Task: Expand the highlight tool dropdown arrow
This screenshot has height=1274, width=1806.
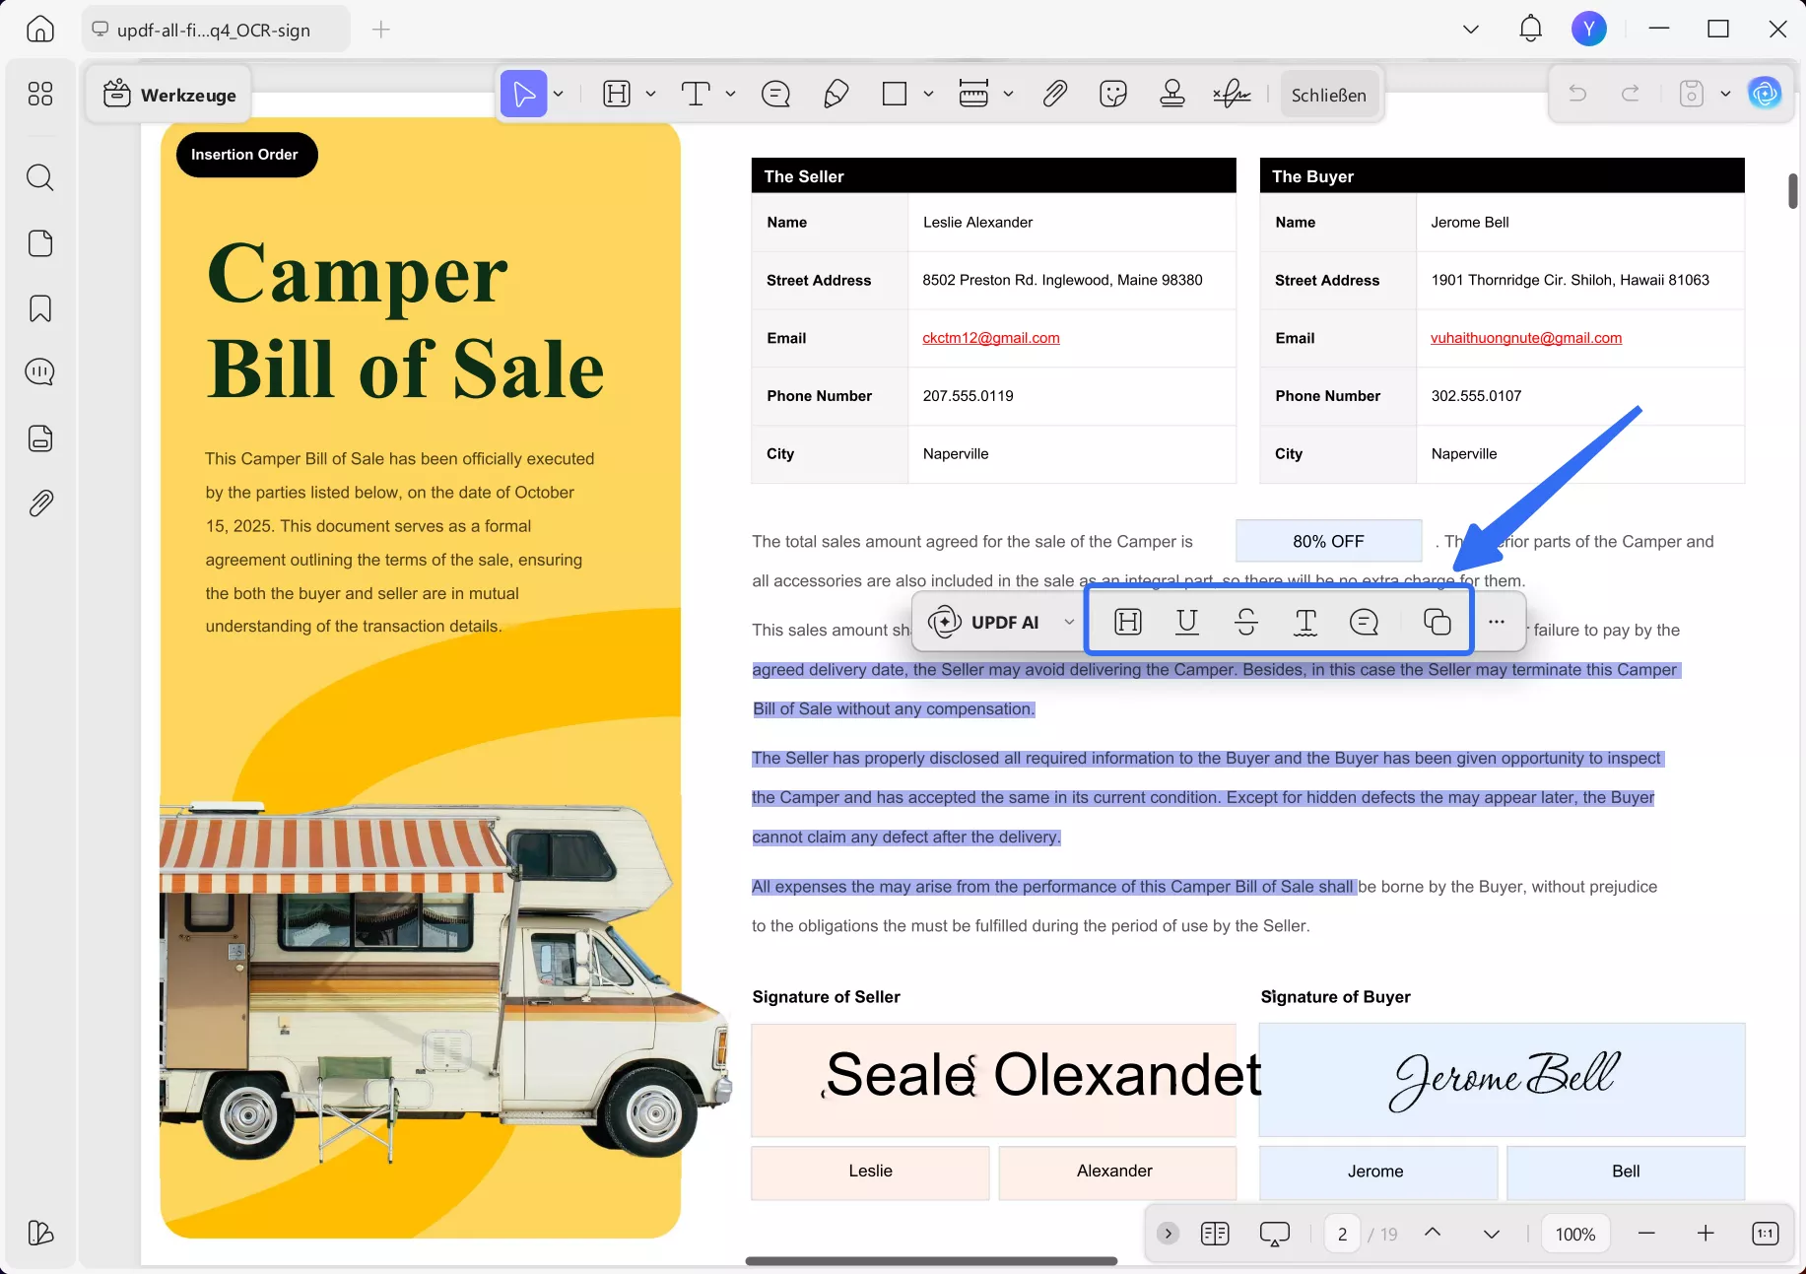Action: tap(650, 95)
